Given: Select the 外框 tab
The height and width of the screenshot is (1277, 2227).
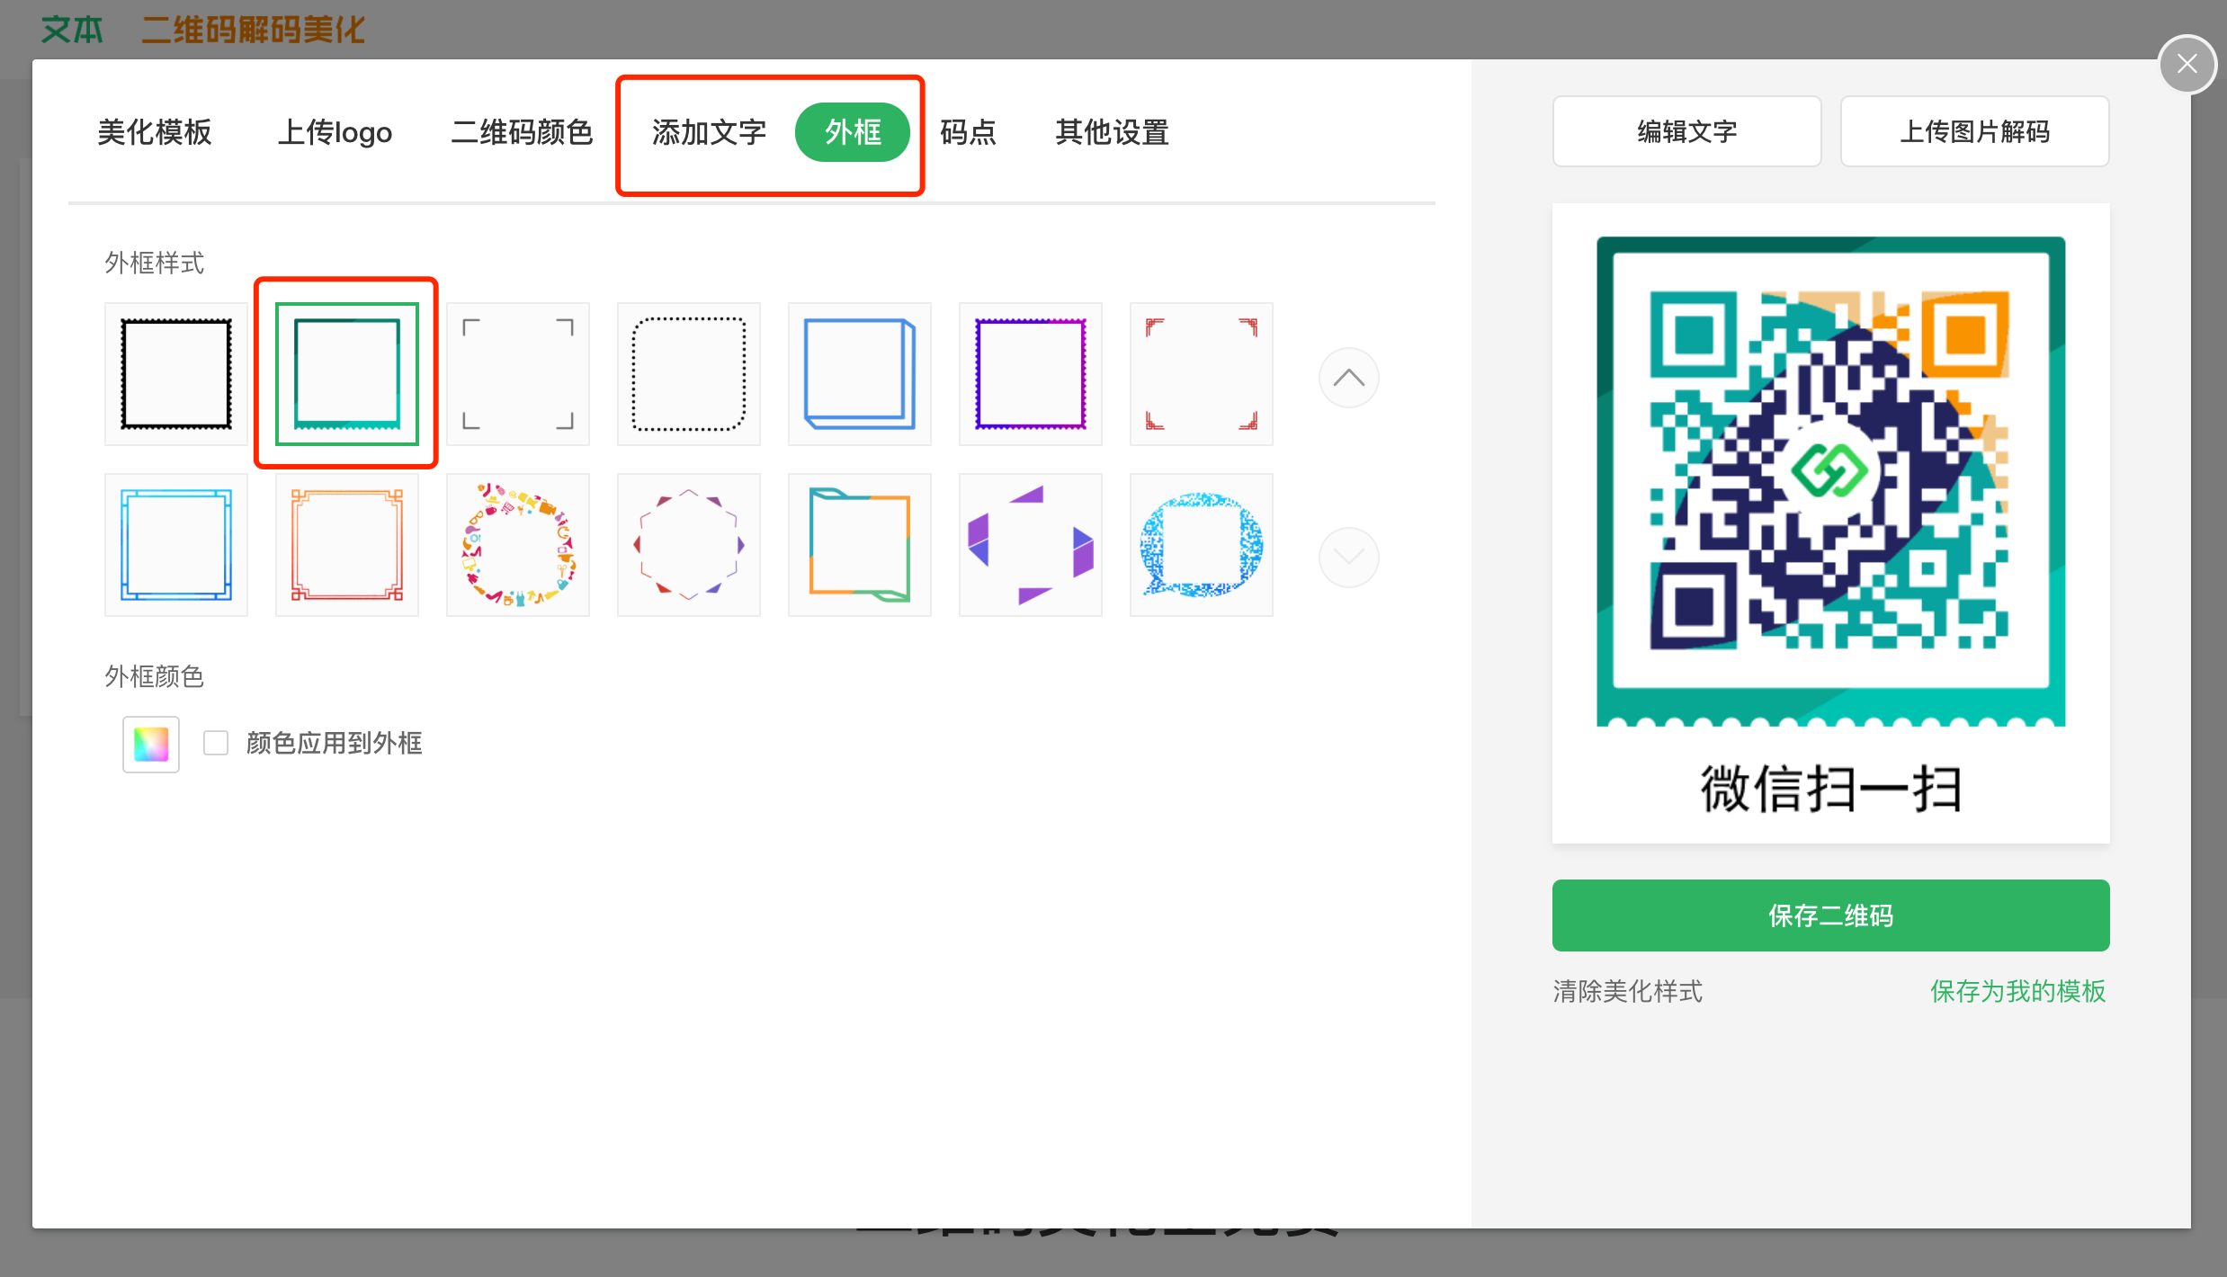Looking at the screenshot, I should (x=853, y=132).
